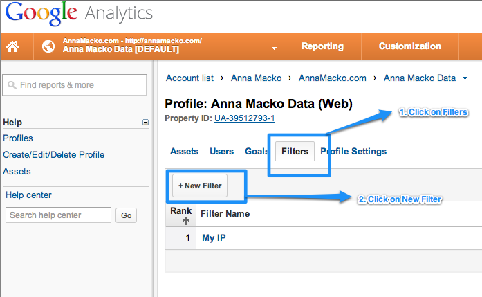Image resolution: width=482 pixels, height=297 pixels.
Task: Click the globe icon beside AnnaMacko.com
Action: coord(48,46)
